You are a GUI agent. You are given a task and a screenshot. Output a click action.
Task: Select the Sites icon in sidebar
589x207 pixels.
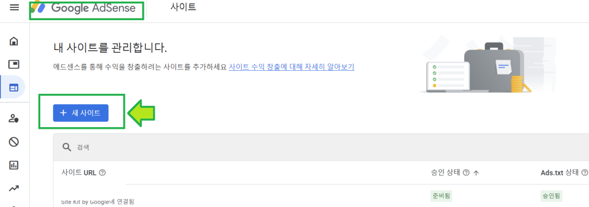[x=14, y=88]
